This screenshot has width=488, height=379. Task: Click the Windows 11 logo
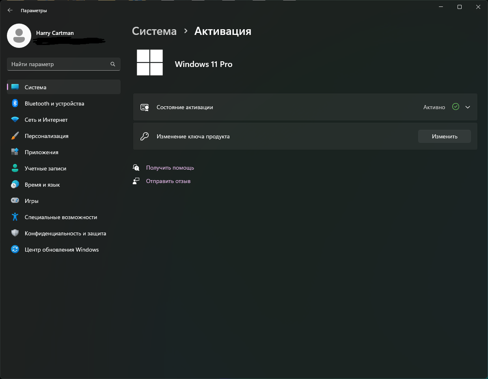tap(150, 62)
